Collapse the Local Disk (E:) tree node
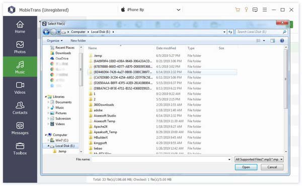Viewport: 302px width, 186px height. point(48,146)
